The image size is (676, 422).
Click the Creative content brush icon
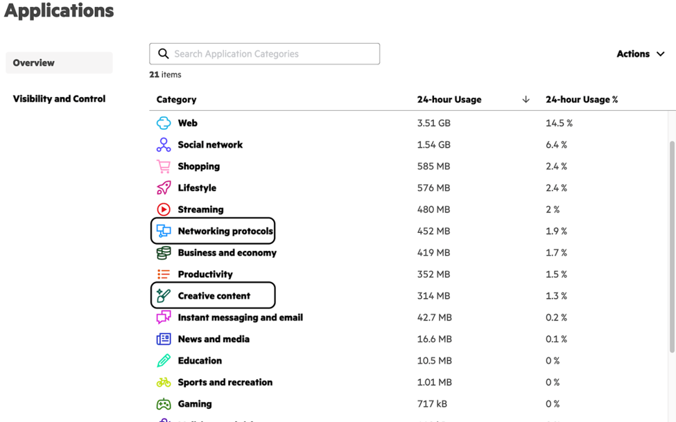[x=164, y=296]
